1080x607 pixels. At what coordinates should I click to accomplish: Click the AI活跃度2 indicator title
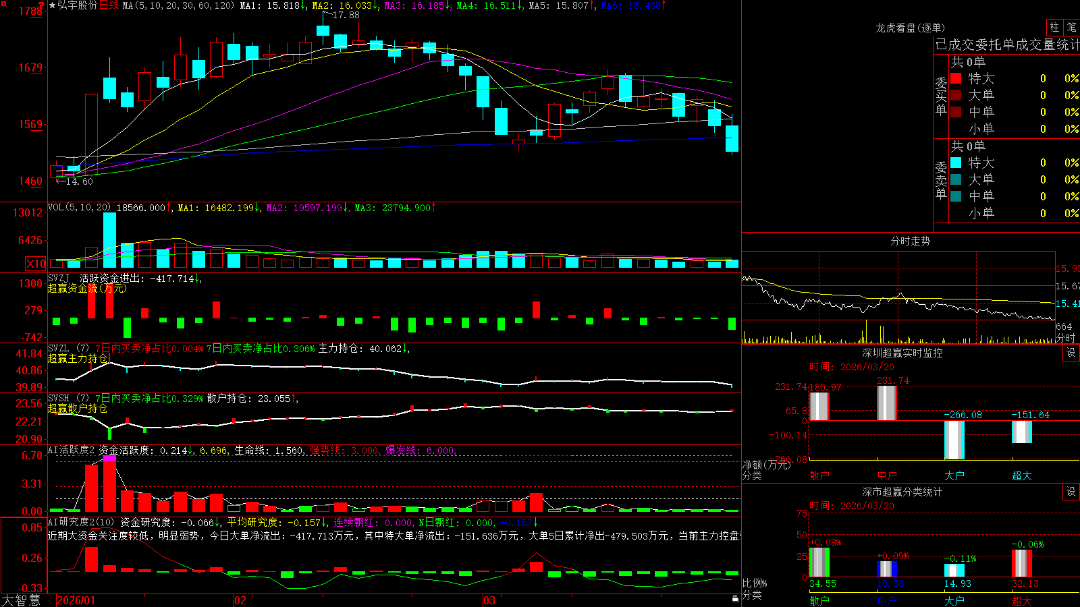(72, 450)
